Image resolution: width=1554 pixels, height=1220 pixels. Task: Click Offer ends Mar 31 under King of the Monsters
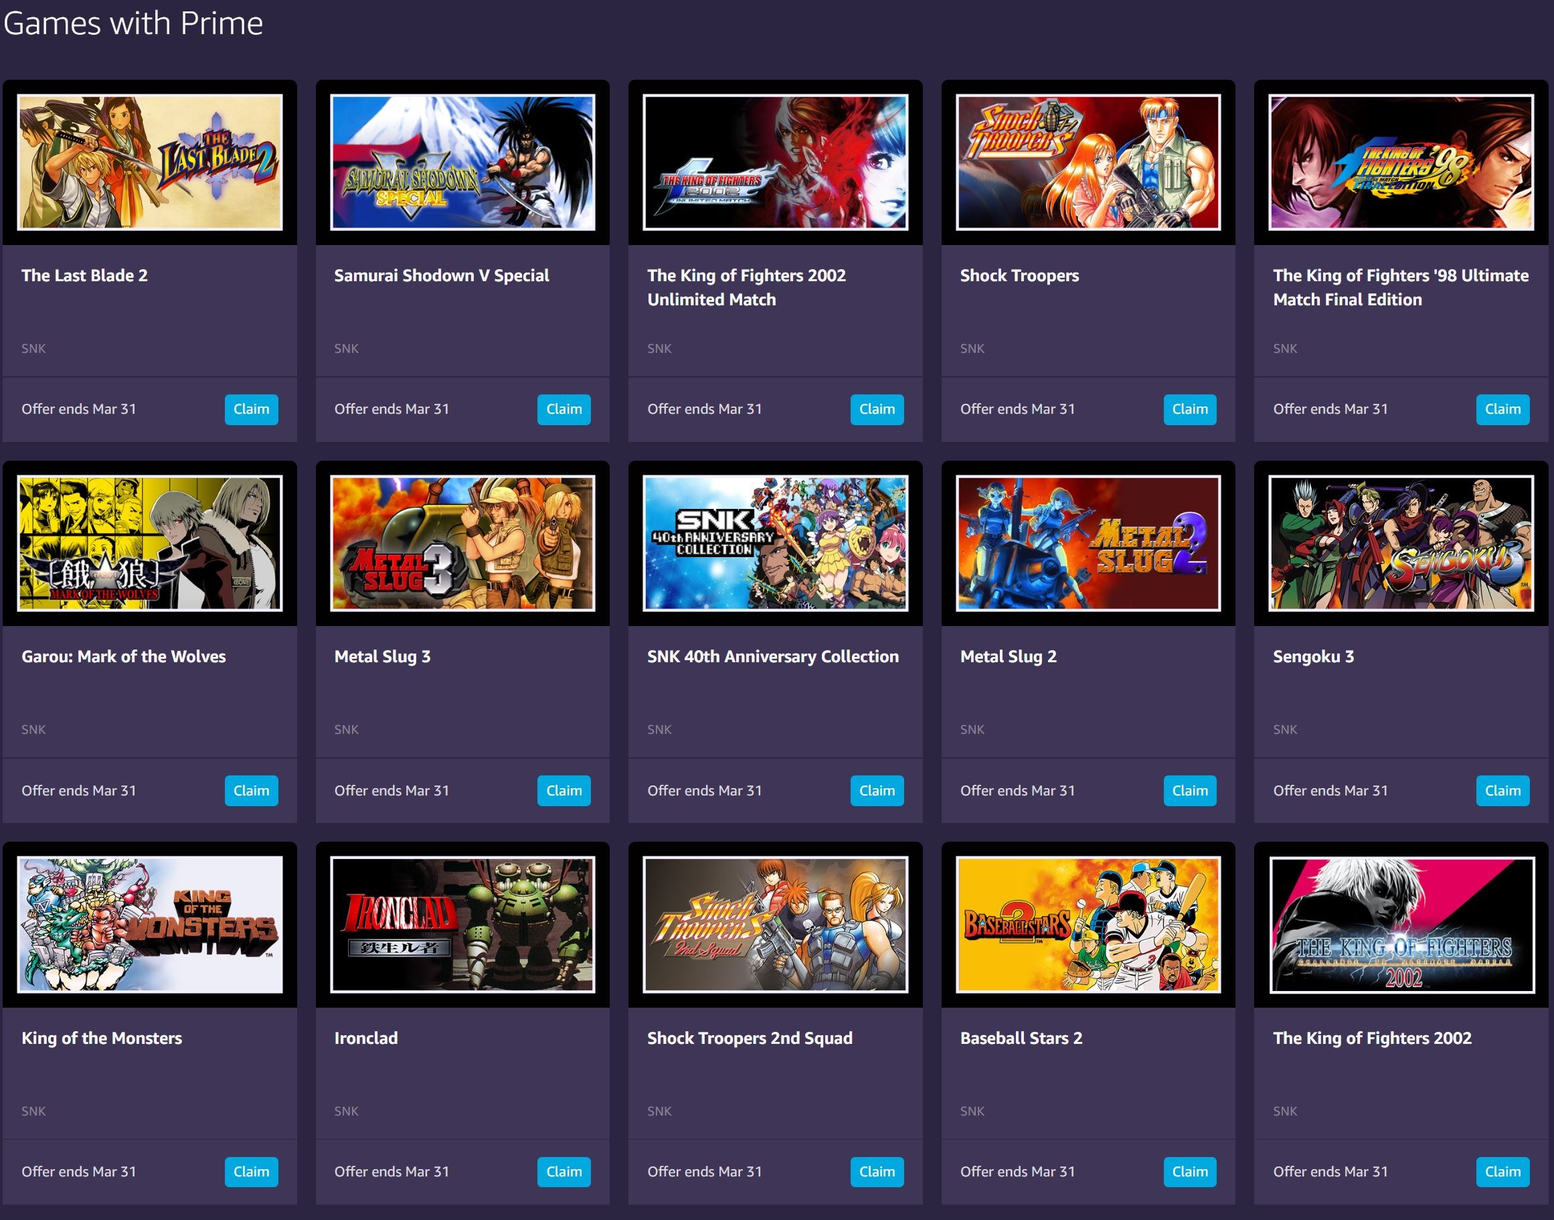78,1171
